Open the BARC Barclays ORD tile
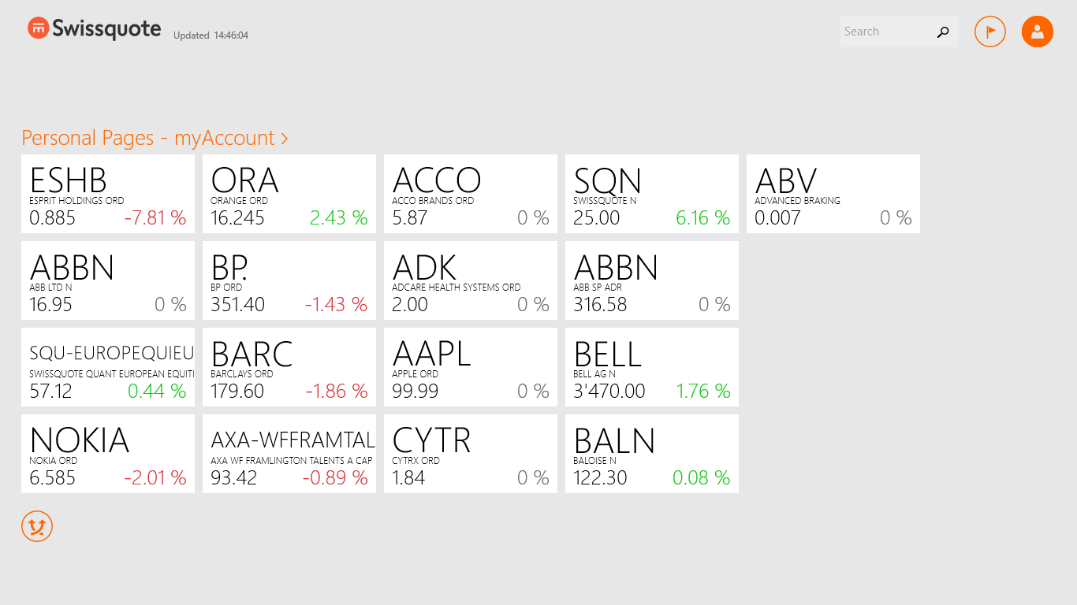The width and height of the screenshot is (1077, 605). coord(289,367)
